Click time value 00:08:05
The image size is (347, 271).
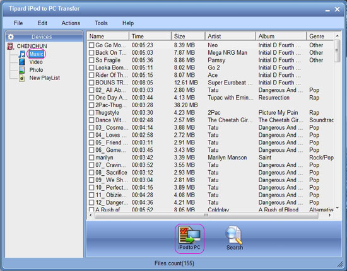pyautogui.click(x=143, y=83)
